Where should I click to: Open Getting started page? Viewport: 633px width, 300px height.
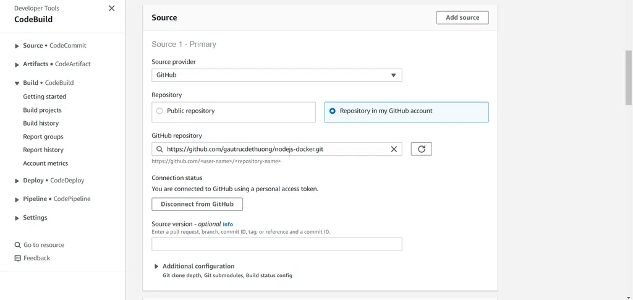[45, 96]
